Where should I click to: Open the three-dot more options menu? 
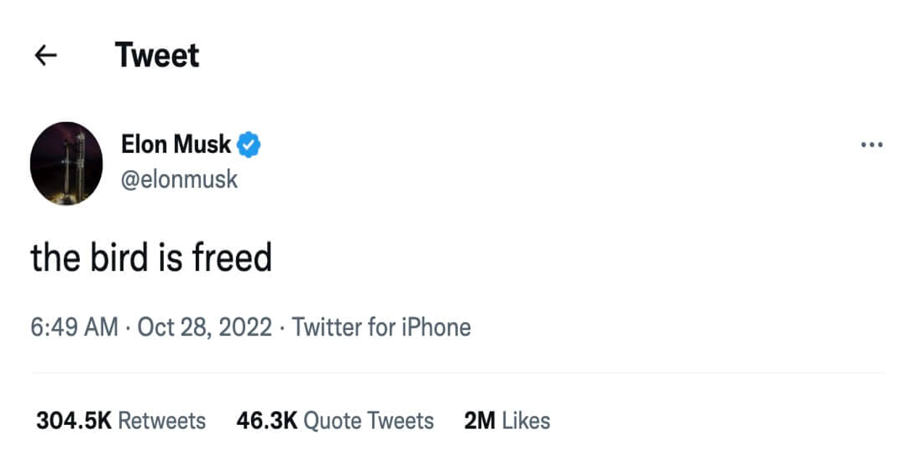[871, 145]
